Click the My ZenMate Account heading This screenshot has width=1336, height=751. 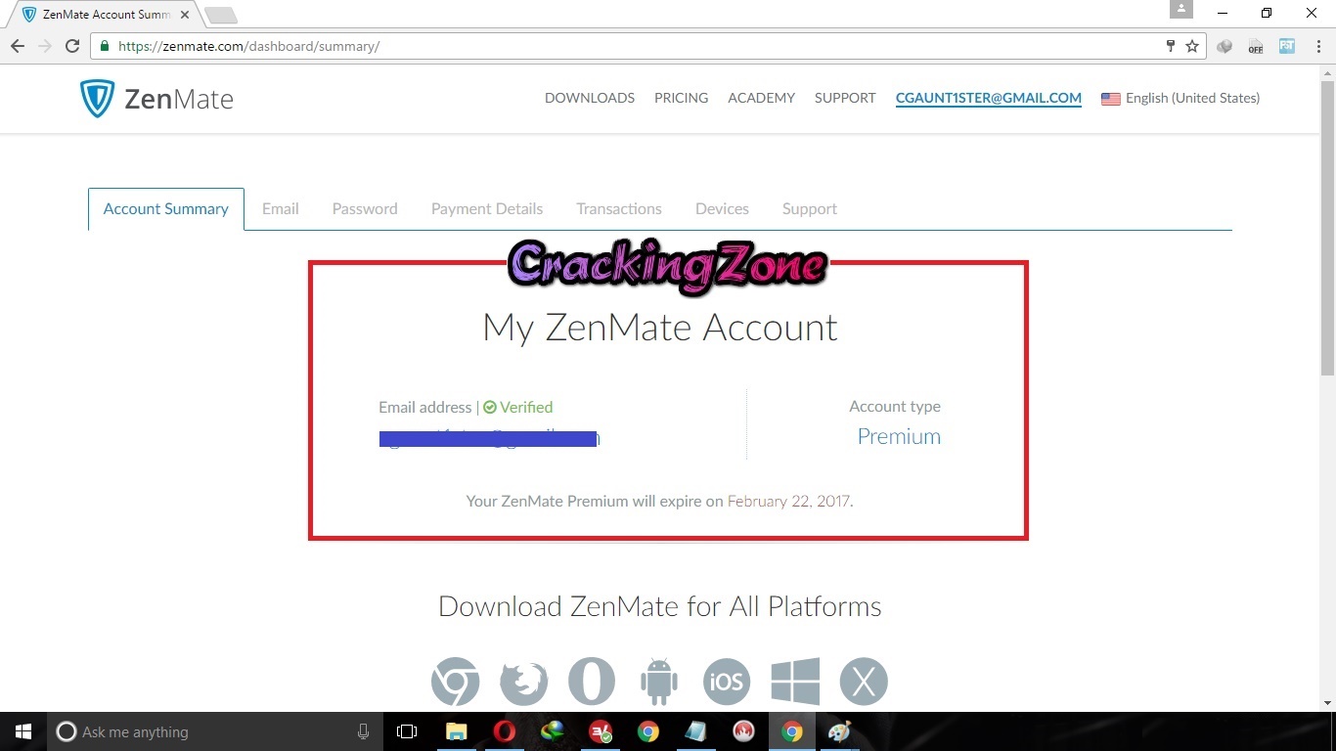click(x=660, y=328)
